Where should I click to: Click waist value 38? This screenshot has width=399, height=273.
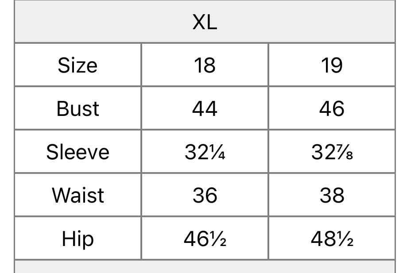point(332,195)
